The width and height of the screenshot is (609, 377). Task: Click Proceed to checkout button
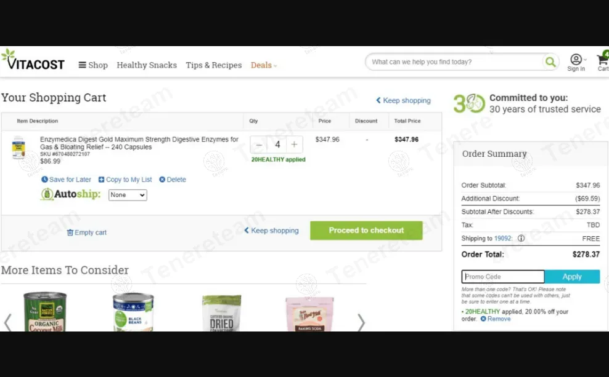click(x=366, y=231)
